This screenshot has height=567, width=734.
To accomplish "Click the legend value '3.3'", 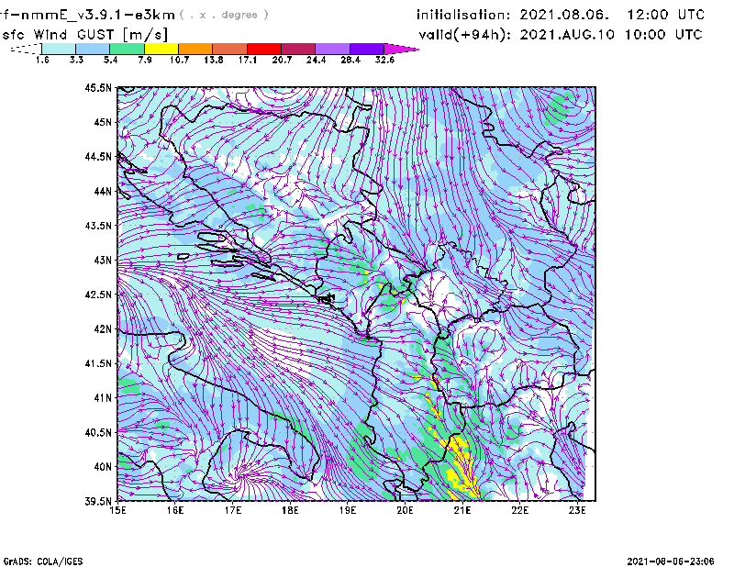I will 76,60.
